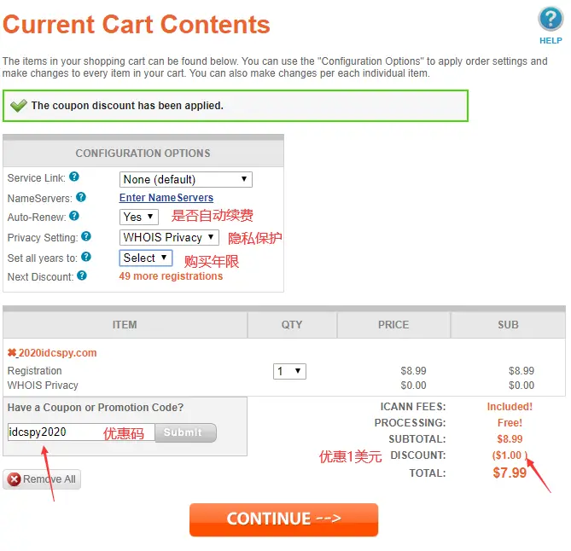This screenshot has width=571, height=551.
Task: Open the Set all years Select dropdown
Action: [146, 258]
